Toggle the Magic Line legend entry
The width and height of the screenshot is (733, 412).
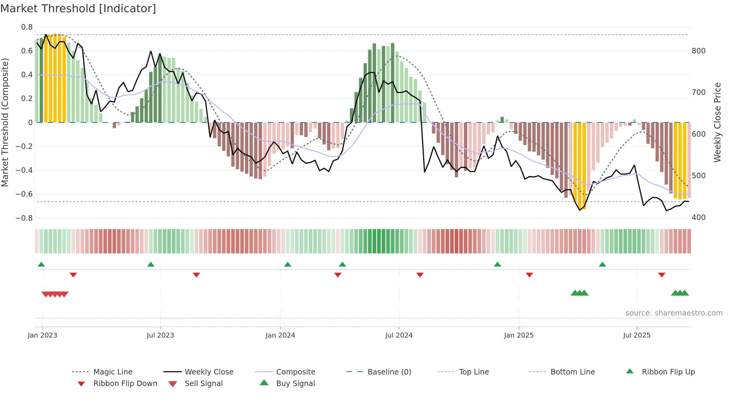pyautogui.click(x=102, y=372)
